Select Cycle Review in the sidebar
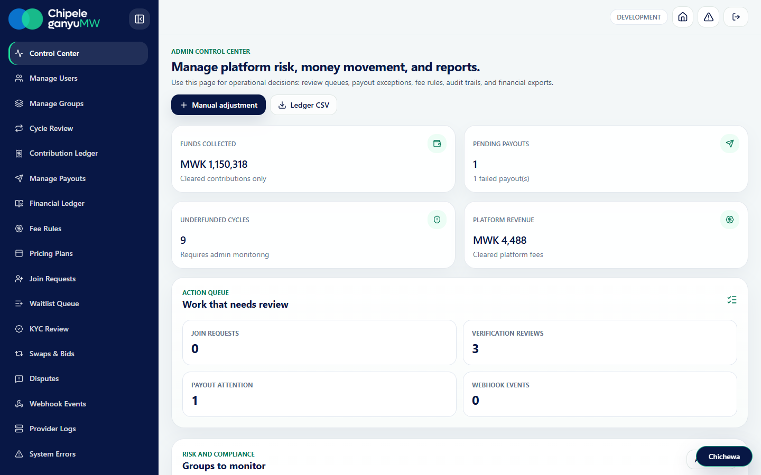 [x=78, y=128]
